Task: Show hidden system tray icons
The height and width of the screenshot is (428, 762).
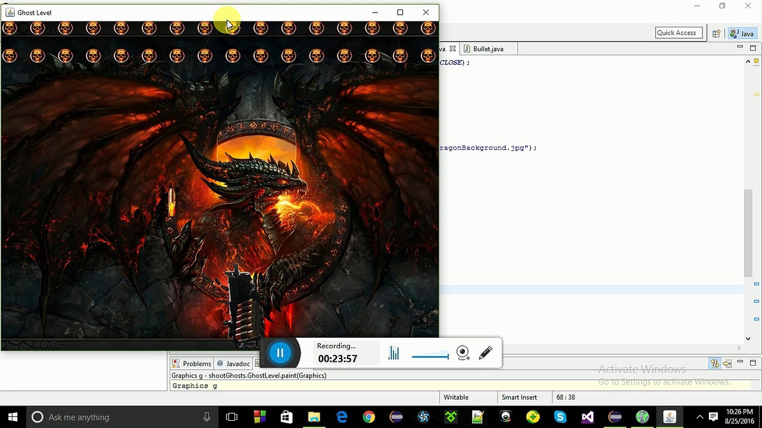Action: [699, 417]
